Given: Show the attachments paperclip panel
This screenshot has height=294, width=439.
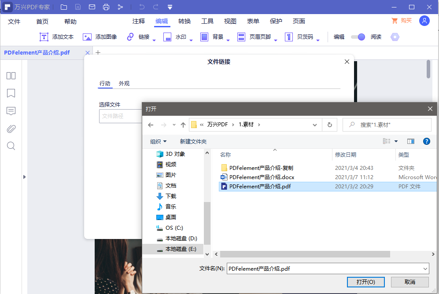Looking at the screenshot, I should click(x=11, y=129).
